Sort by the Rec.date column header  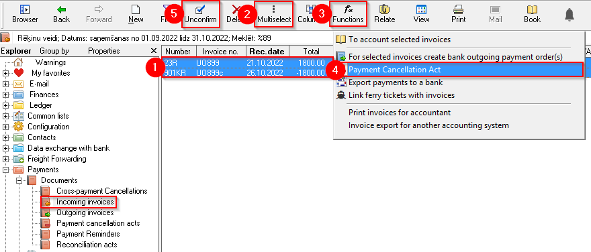[267, 52]
